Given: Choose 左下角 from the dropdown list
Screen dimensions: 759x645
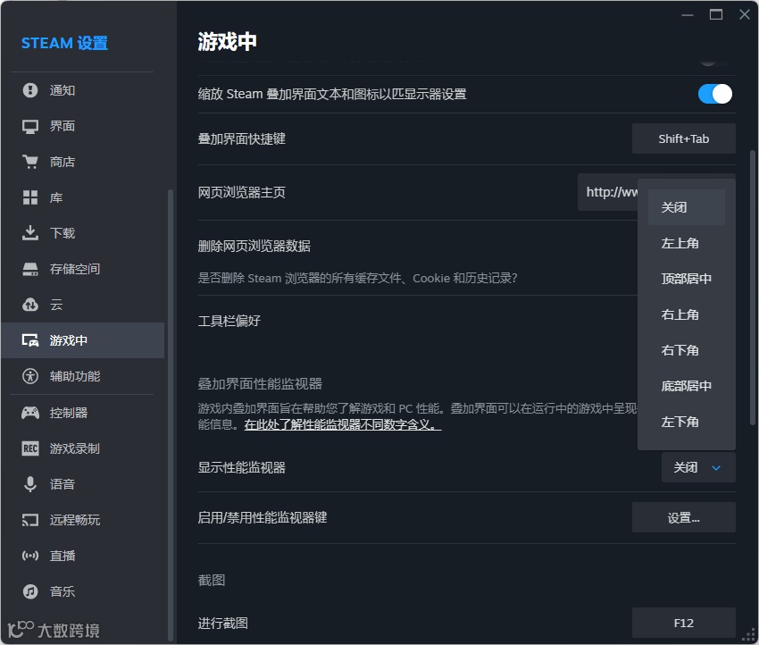Looking at the screenshot, I should click(687, 422).
